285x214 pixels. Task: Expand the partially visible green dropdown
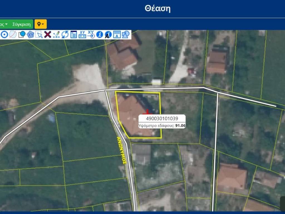pos(4,24)
